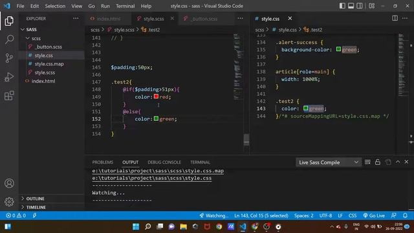Close the style.scss editor tab
Image resolution: width=414 pixels, height=233 pixels.
pos(172,18)
